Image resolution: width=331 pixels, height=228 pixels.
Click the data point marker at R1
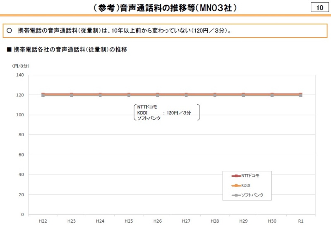[301, 95]
